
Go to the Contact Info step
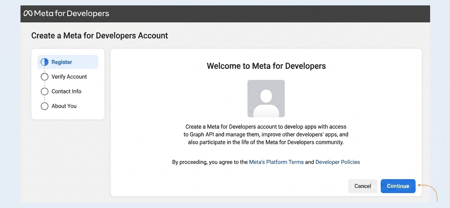[x=66, y=91]
